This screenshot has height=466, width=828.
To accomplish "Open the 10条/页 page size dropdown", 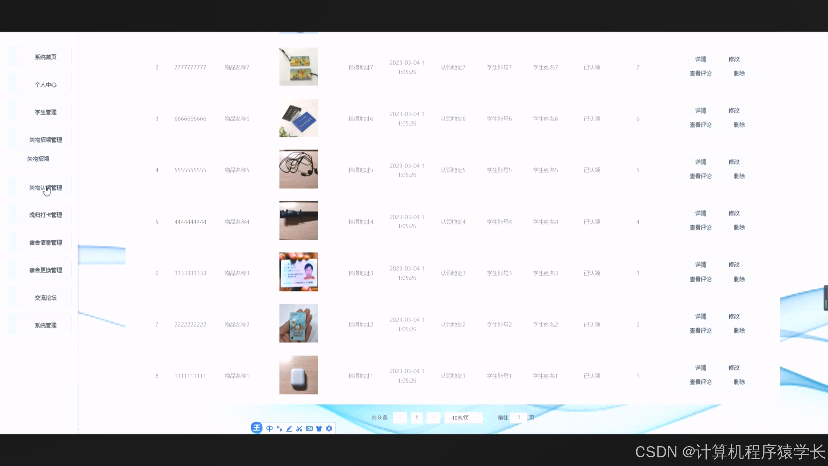I will pos(463,418).
